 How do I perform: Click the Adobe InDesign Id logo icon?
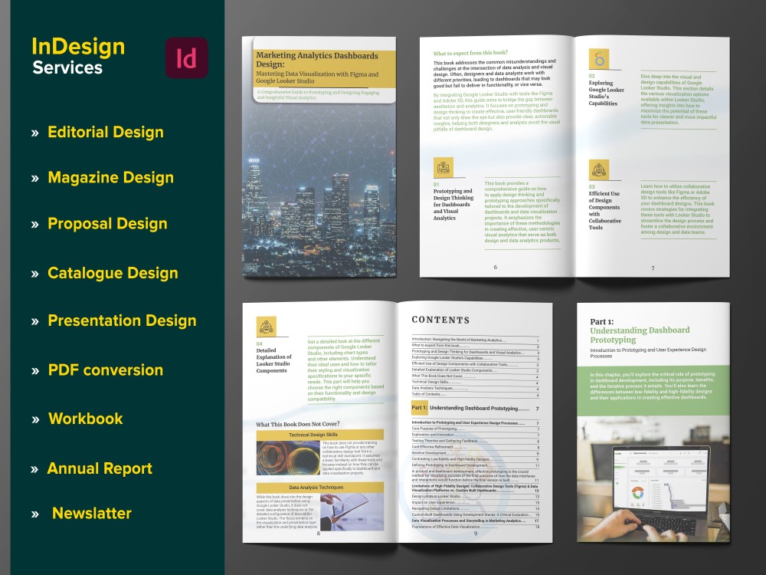[x=187, y=58]
